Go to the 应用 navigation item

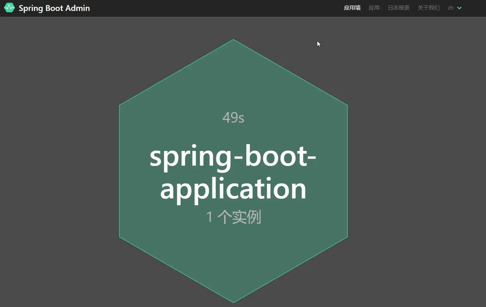(374, 8)
